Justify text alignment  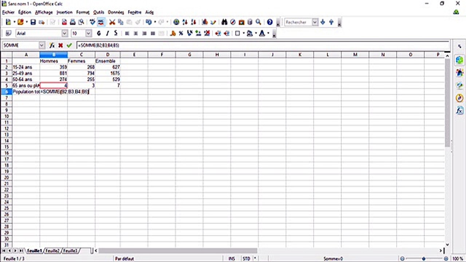point(153,33)
